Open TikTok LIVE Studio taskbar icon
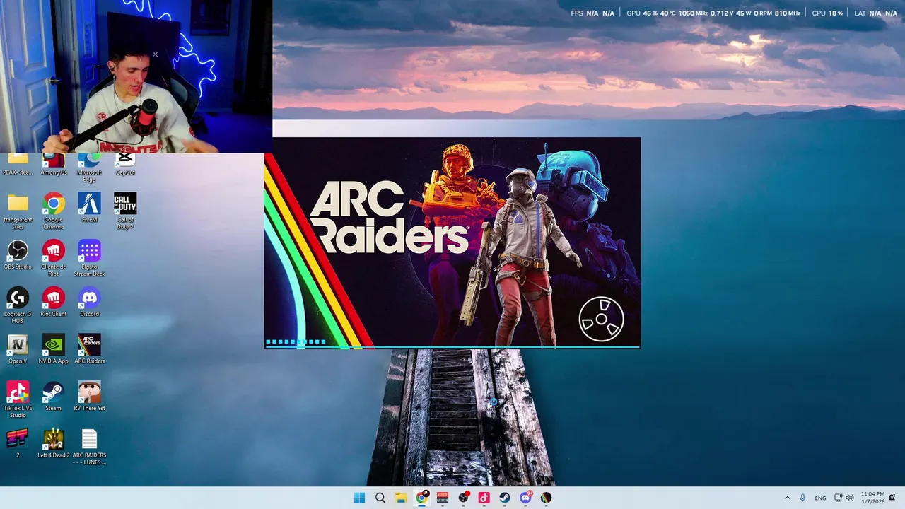The image size is (905, 509). (x=484, y=498)
